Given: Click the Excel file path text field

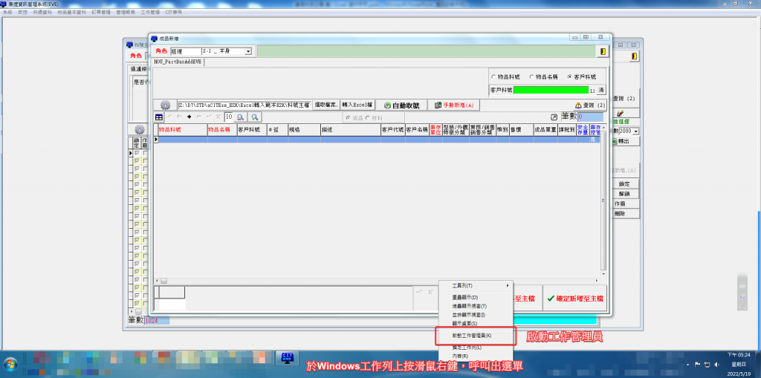Looking at the screenshot, I should click(x=244, y=105).
